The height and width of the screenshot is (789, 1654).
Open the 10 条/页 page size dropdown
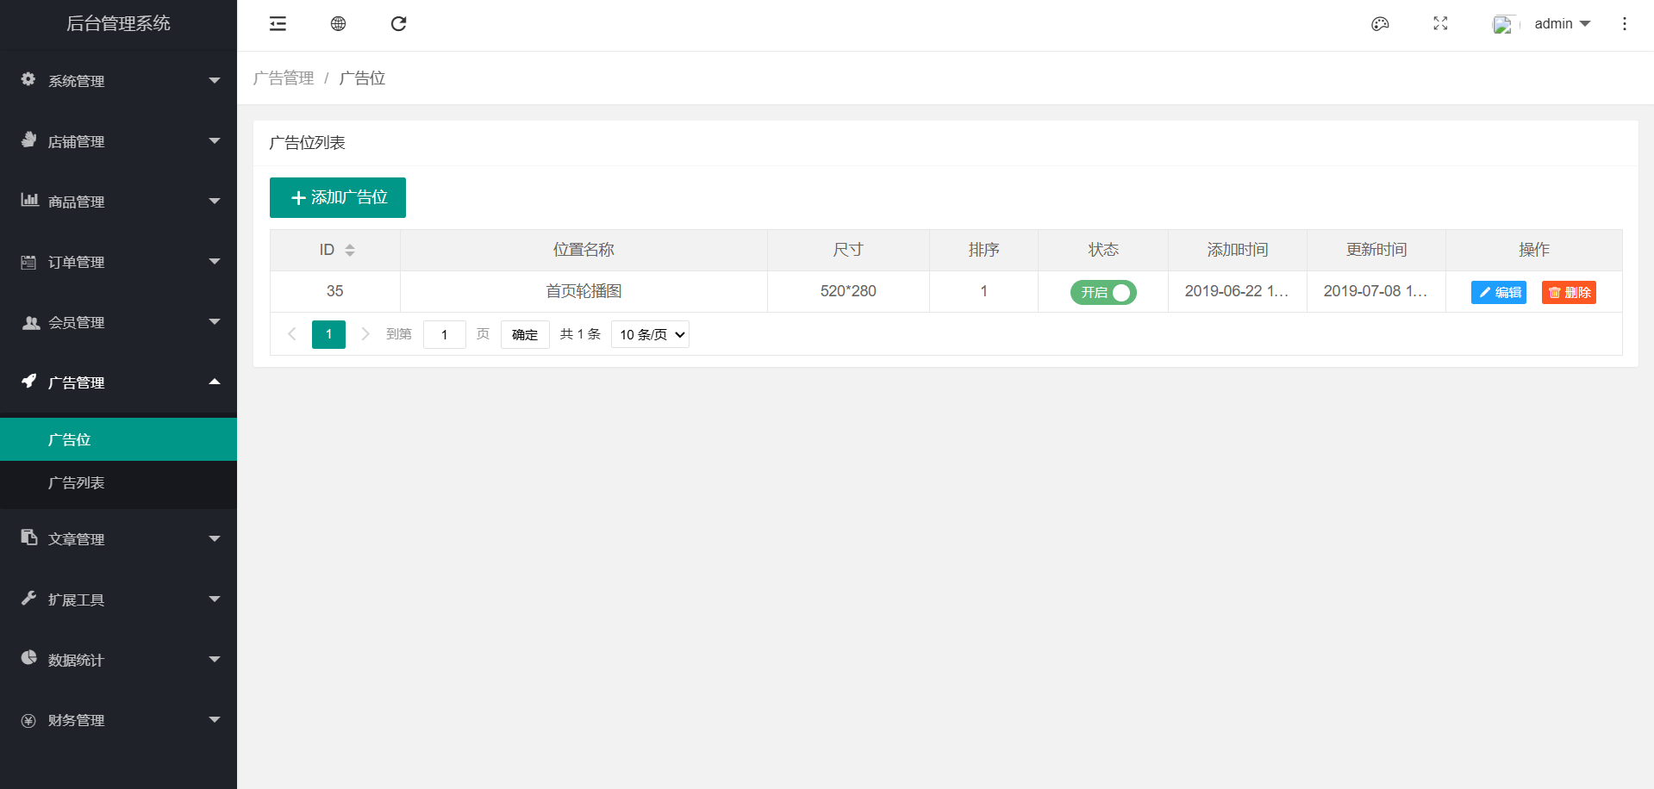pos(650,334)
